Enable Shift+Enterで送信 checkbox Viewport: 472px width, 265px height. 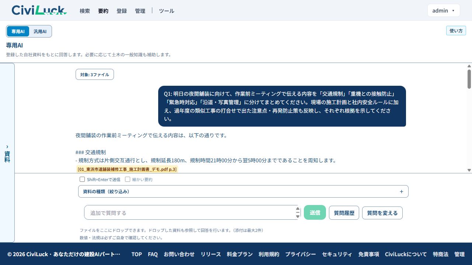[82, 180]
